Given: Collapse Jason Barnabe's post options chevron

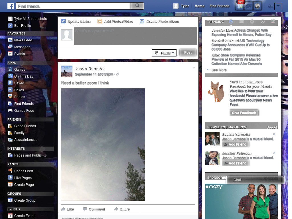Looking at the screenshot, I should pos(194,68).
